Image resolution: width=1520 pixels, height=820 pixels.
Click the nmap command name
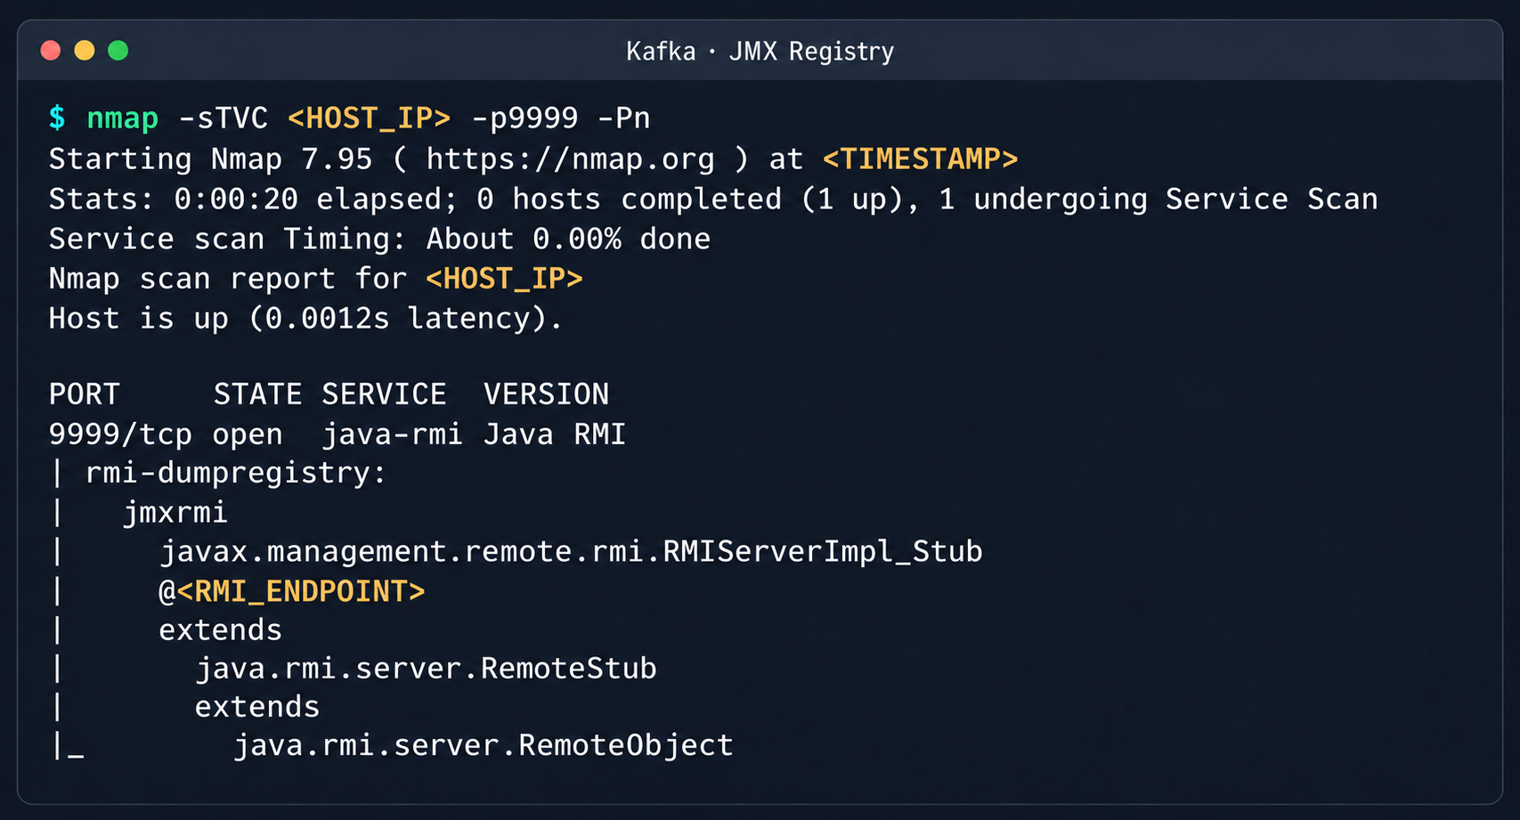point(122,118)
